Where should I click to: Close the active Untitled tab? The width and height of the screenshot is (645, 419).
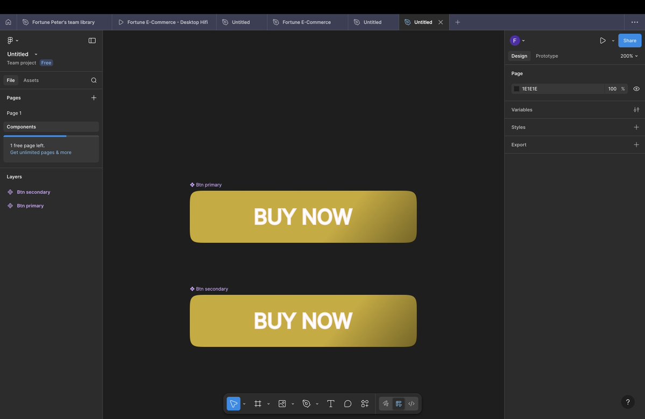441,22
